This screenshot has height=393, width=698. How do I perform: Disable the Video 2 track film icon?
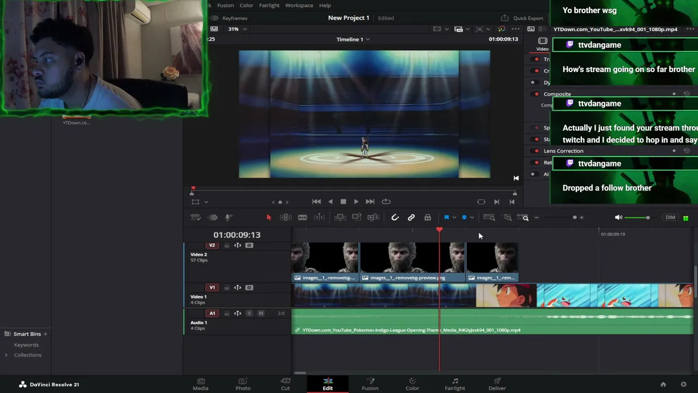click(249, 246)
